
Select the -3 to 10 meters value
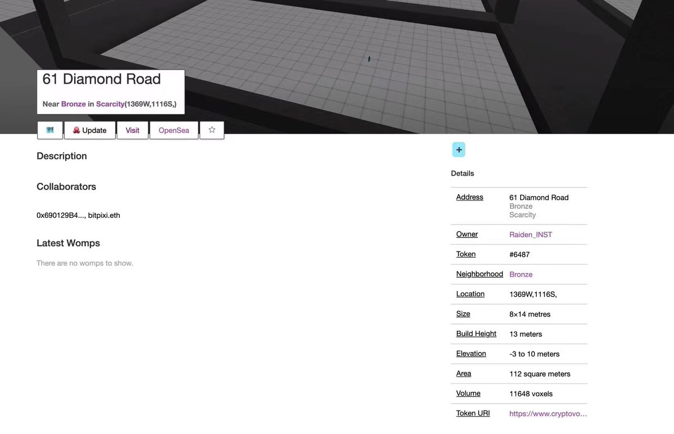click(x=535, y=354)
